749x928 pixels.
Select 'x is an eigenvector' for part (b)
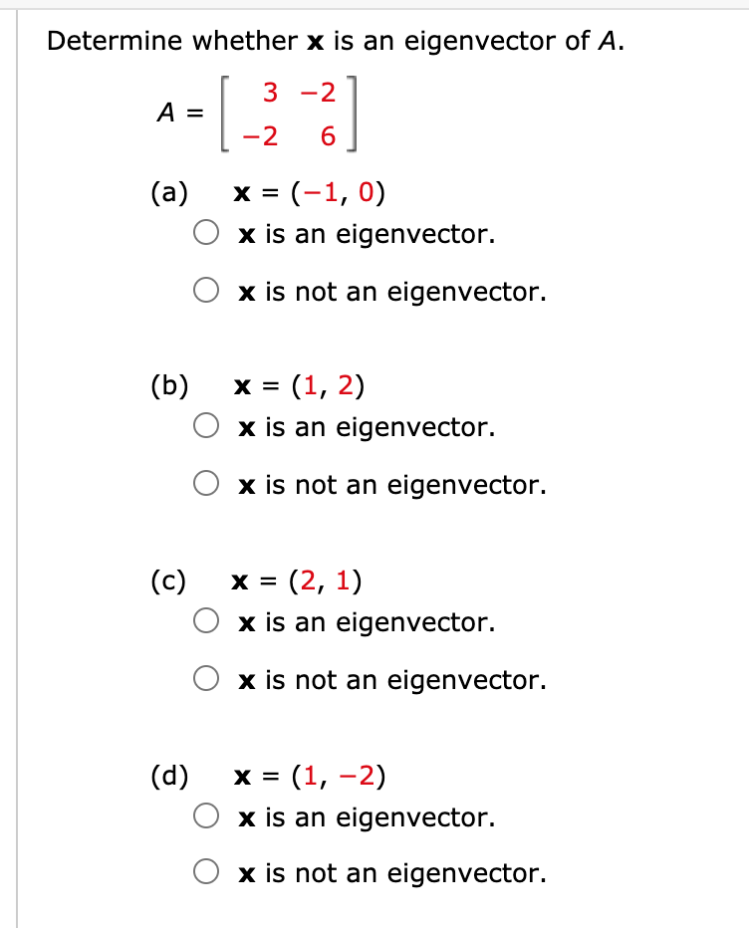coord(207,425)
